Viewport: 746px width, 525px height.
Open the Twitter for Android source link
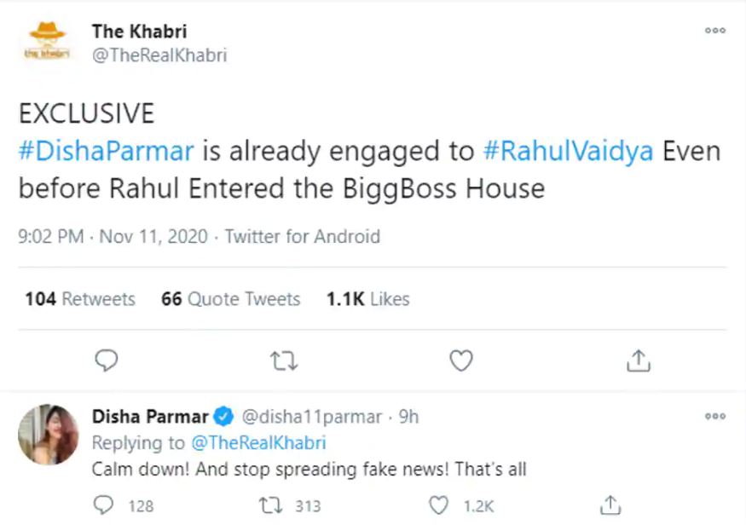(x=303, y=236)
